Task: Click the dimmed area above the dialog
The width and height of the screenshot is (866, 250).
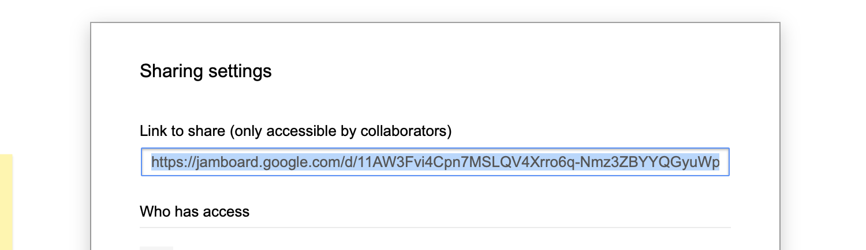Action: coord(433,10)
